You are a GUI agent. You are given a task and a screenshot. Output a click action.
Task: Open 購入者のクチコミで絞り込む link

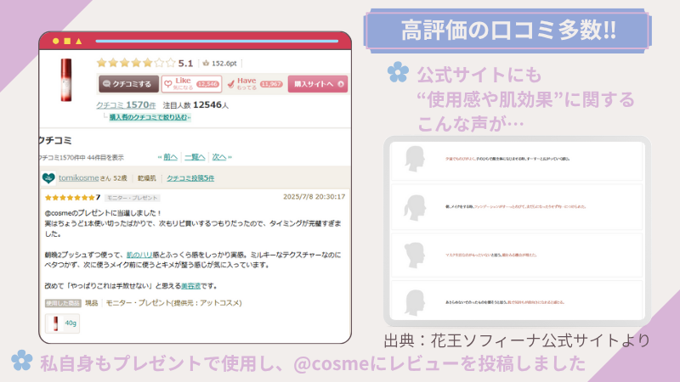coord(150,117)
